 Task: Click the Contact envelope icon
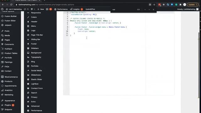2,71
